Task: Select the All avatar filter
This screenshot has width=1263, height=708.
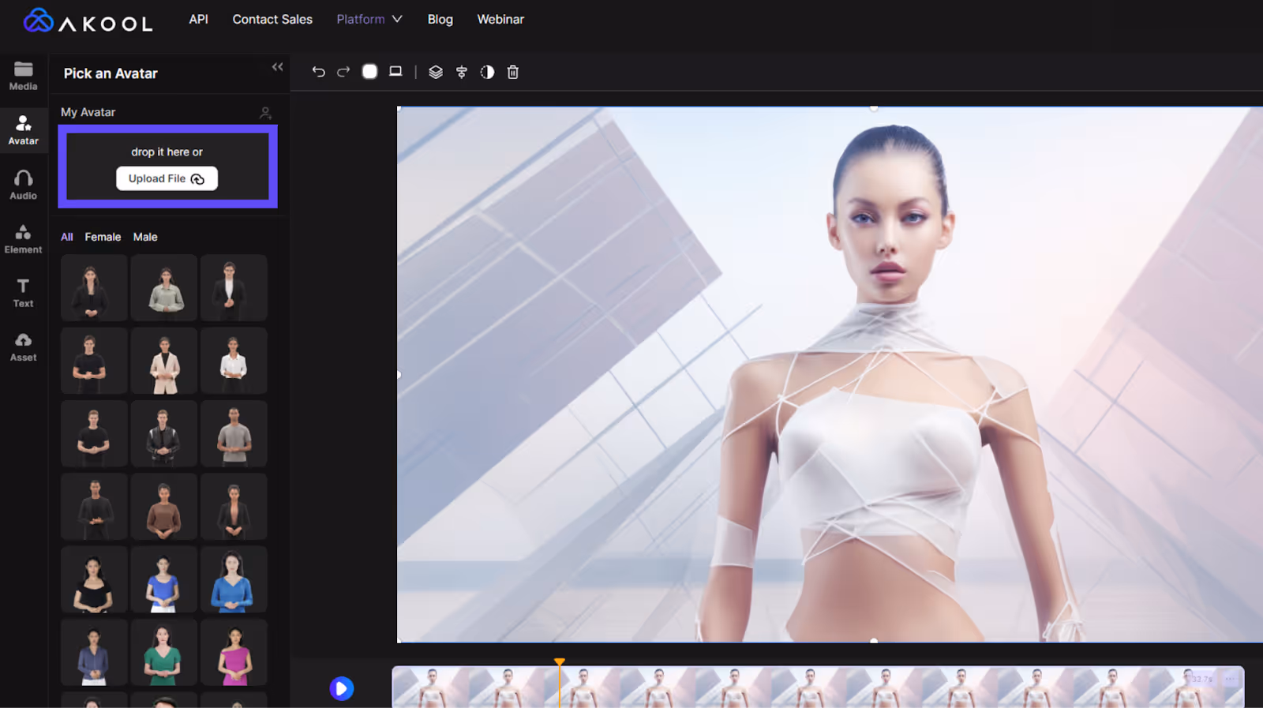Action: click(x=67, y=237)
